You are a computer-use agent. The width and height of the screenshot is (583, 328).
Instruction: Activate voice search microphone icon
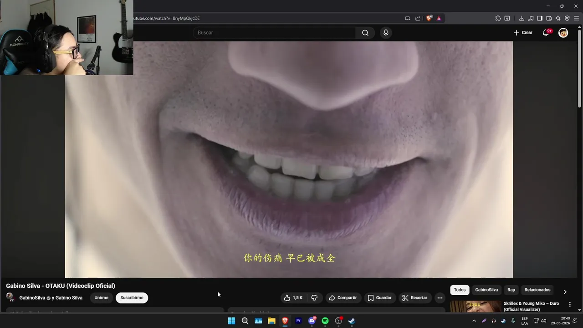coord(386,33)
